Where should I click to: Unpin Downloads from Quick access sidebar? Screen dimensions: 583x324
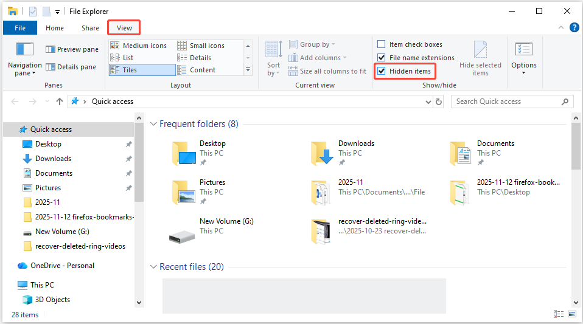pyautogui.click(x=128, y=159)
